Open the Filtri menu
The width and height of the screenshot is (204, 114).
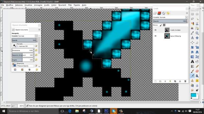pyautogui.click(x=70, y=5)
